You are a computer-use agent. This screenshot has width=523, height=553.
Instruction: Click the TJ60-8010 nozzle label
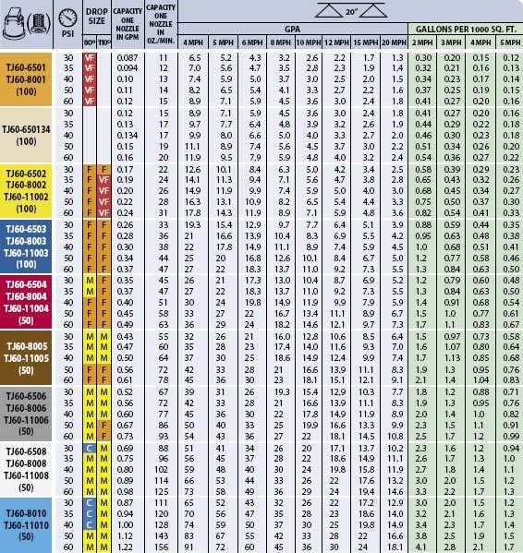click(27, 513)
